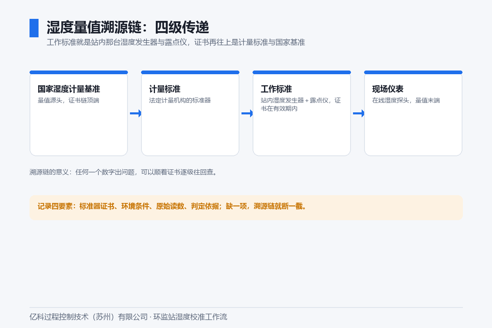Viewport: 492px width, 328px height.
Task: Click the slide title 湿度量值溯源链：四级传递
Action: 128,27
